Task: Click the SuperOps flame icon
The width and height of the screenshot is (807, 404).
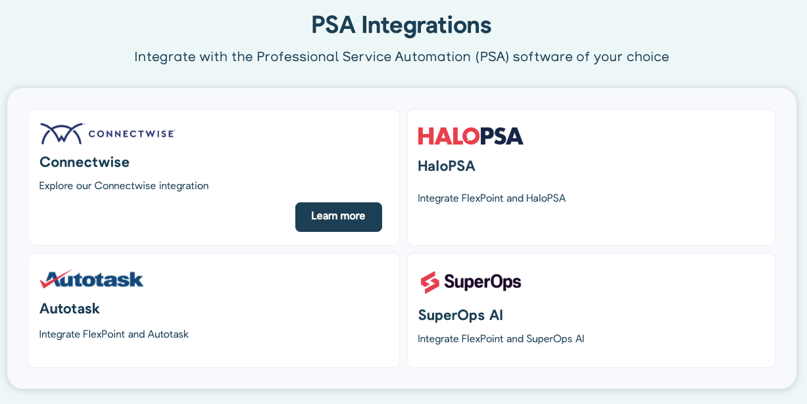Action: (429, 281)
